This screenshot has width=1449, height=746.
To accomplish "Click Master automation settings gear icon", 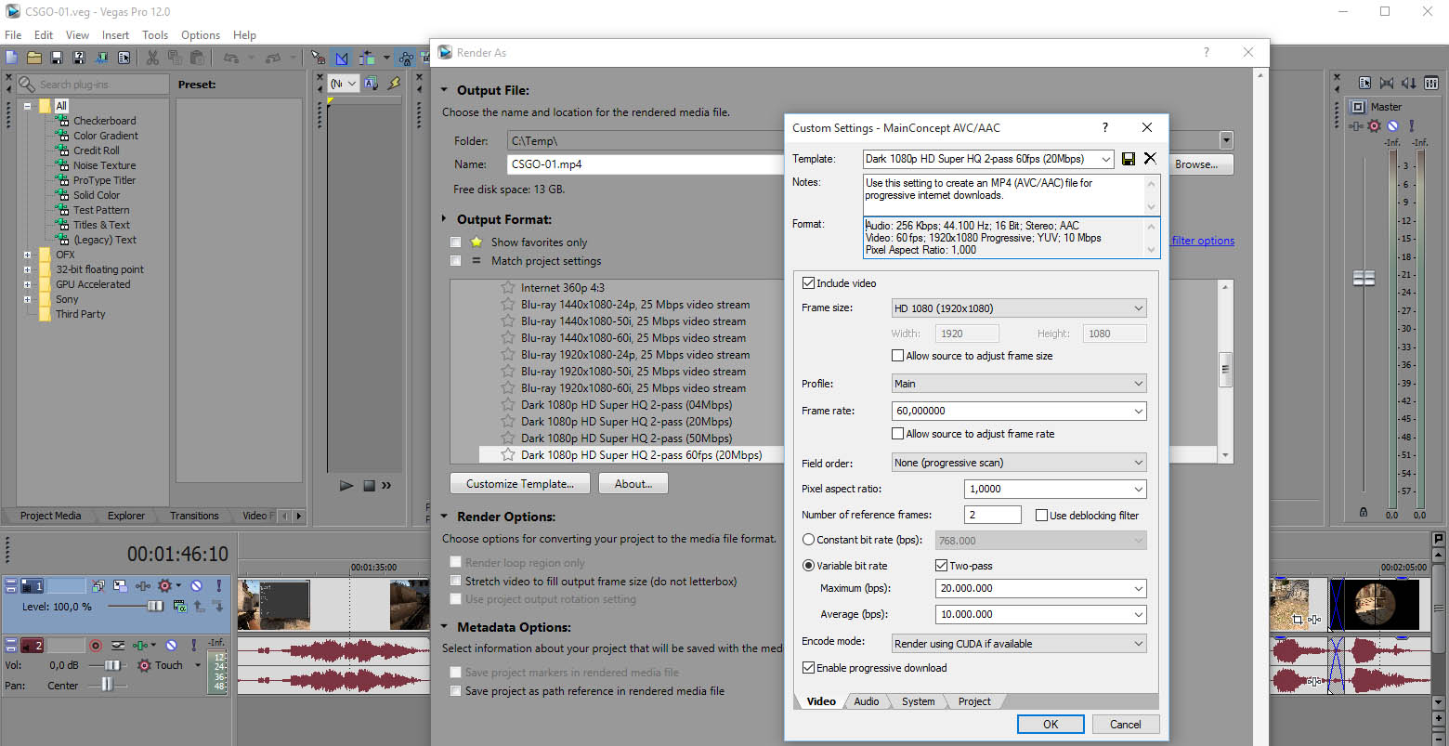I will [1375, 125].
